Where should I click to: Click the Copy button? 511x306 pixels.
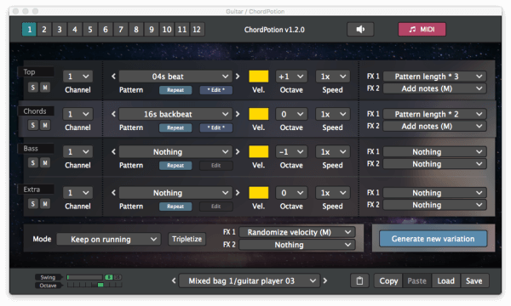[388, 280]
